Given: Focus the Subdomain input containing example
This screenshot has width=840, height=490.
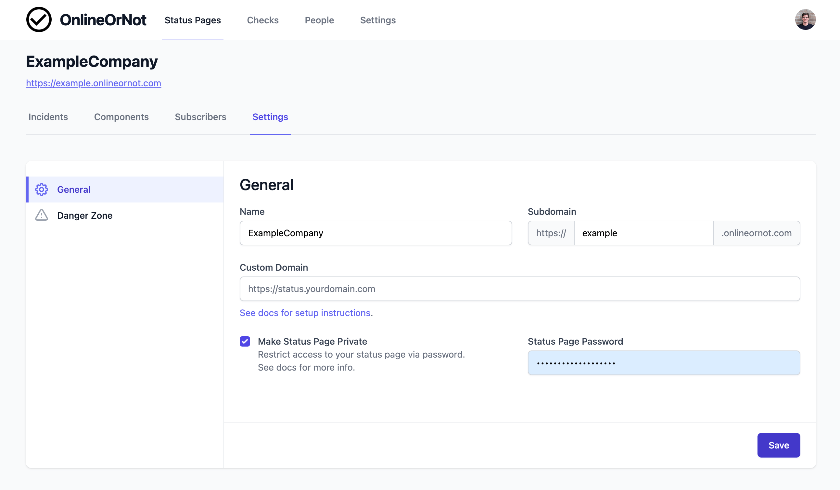Looking at the screenshot, I should tap(643, 233).
